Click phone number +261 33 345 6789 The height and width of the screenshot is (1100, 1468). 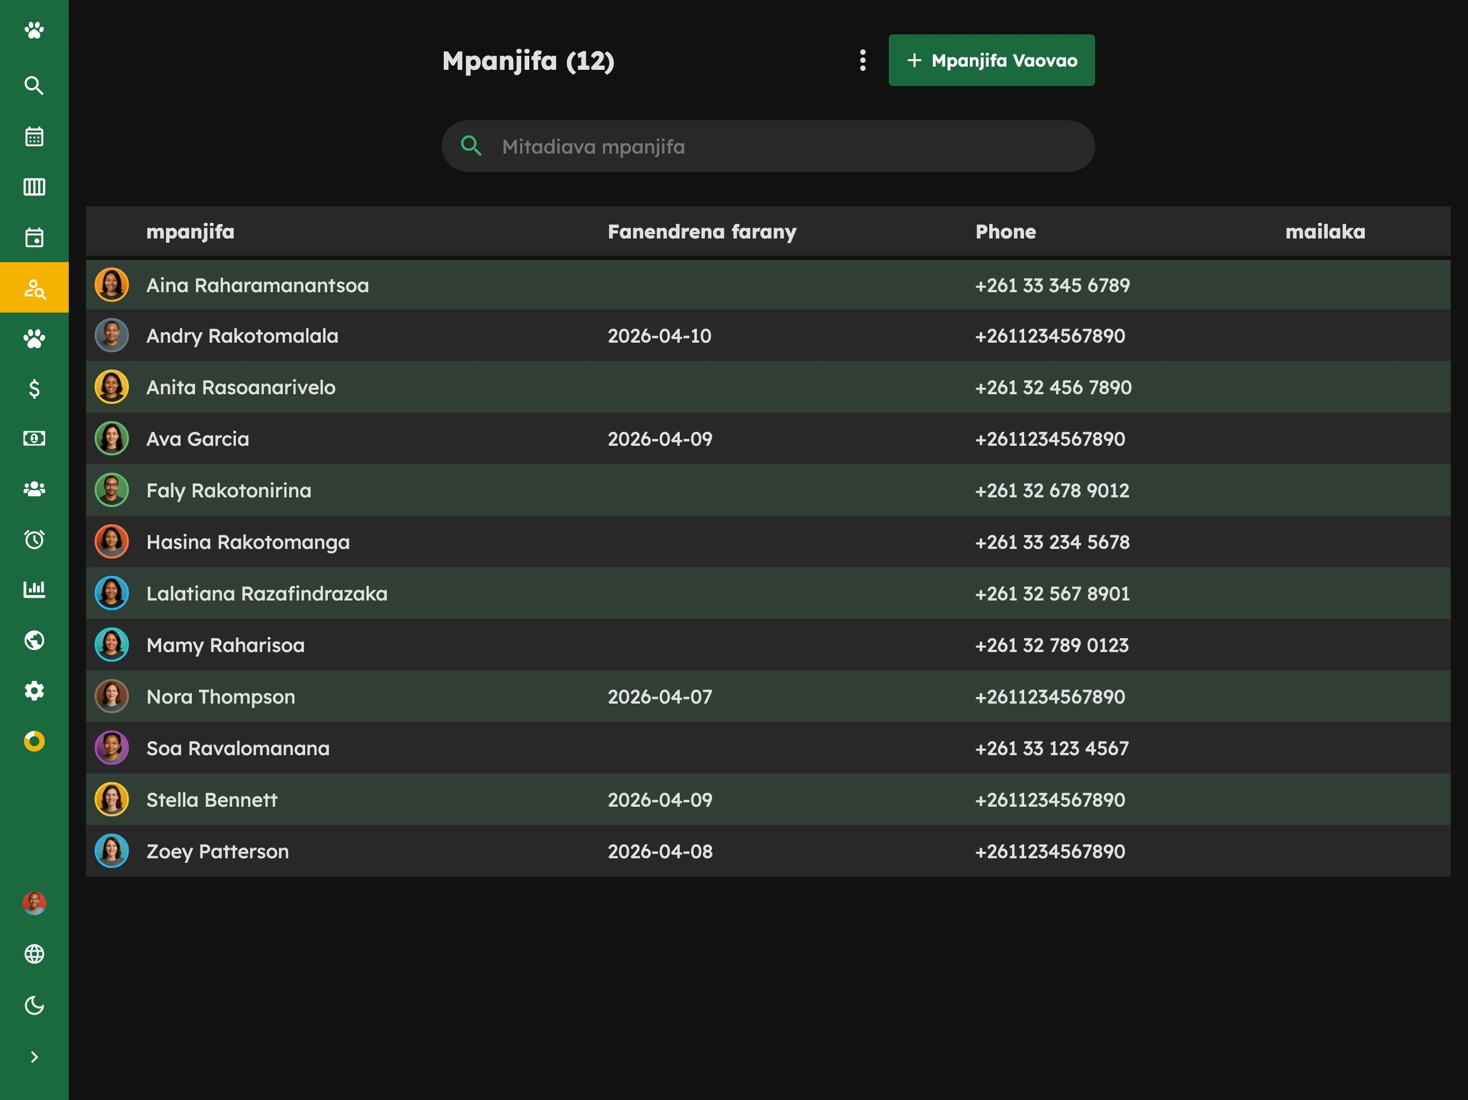[x=1053, y=286]
